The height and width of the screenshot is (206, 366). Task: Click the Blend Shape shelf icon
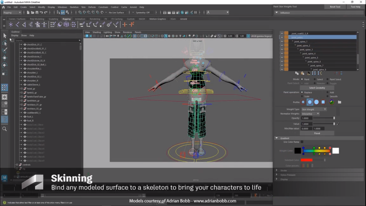tap(60, 25)
